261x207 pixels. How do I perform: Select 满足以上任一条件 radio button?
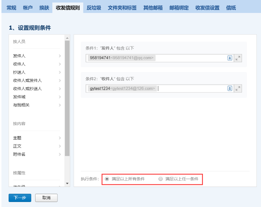[x=160, y=179]
